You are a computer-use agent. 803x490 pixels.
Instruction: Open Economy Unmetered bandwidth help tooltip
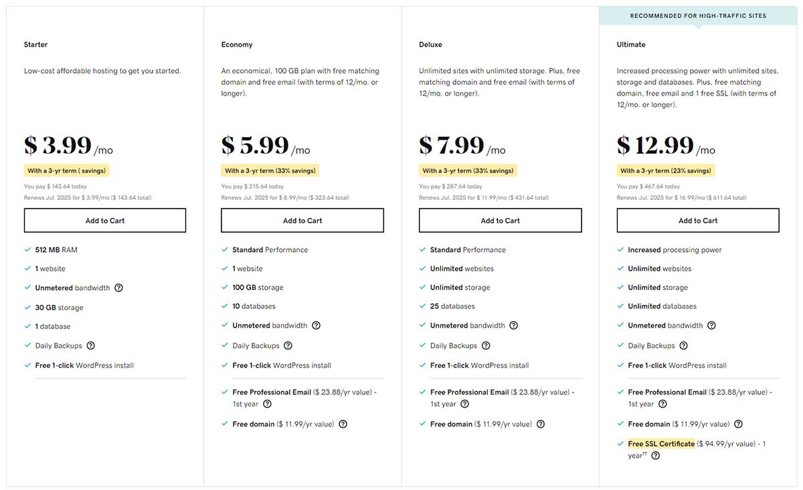tap(316, 326)
